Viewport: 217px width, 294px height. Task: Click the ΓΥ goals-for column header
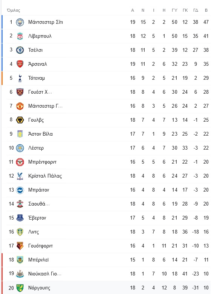174,10
